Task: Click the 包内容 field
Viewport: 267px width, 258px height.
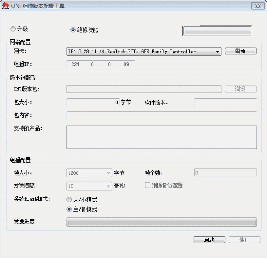Action: [162, 115]
